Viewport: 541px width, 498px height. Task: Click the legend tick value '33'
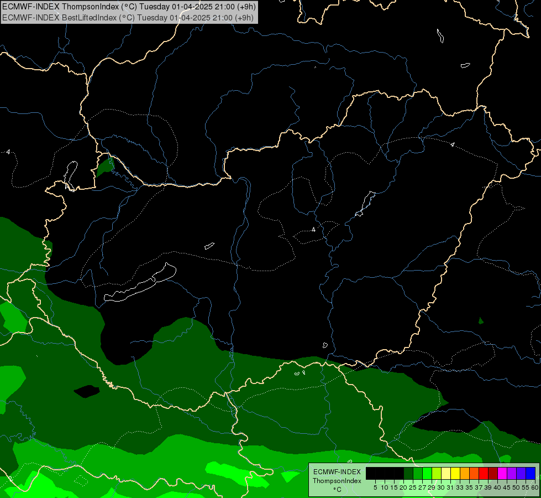pos(460,487)
